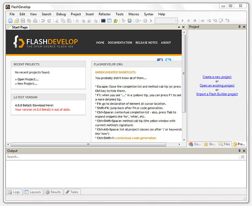Click Import a Flash Builder project link
252x206 pixels.
(x=217, y=94)
